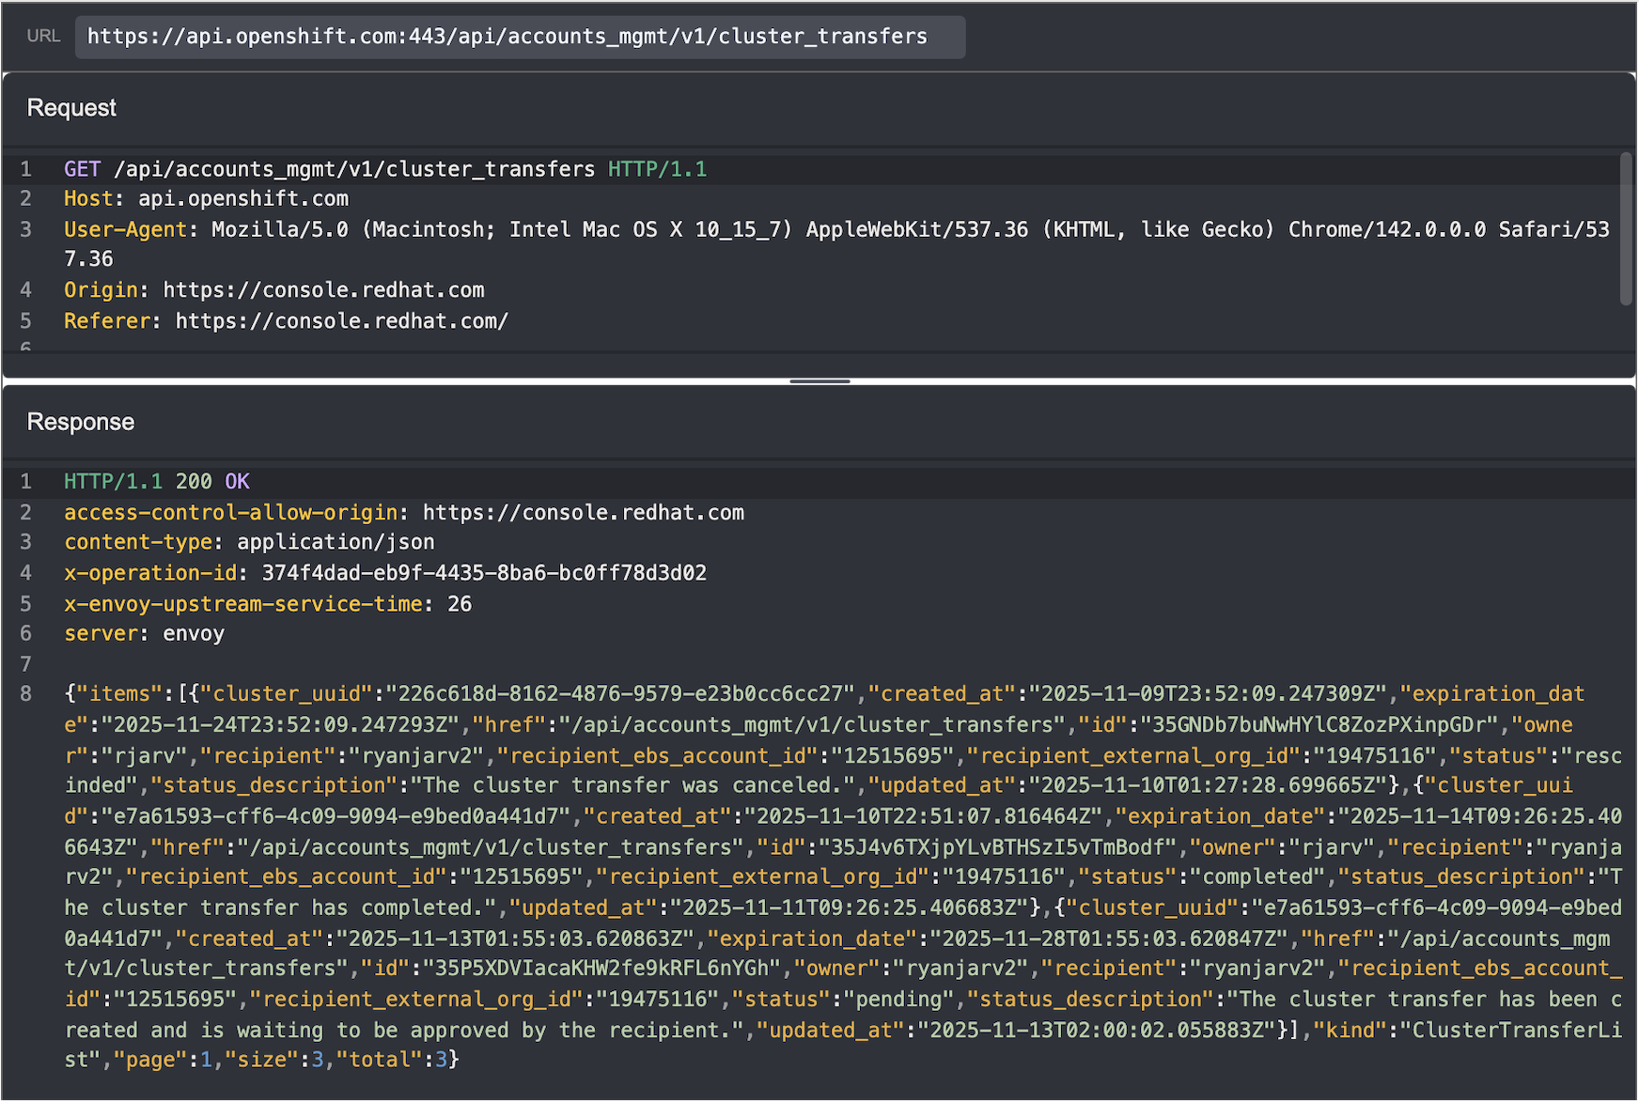The height and width of the screenshot is (1101, 1639).
Task: Click the x-envoy-upstream-service-time header
Action: pos(242,603)
